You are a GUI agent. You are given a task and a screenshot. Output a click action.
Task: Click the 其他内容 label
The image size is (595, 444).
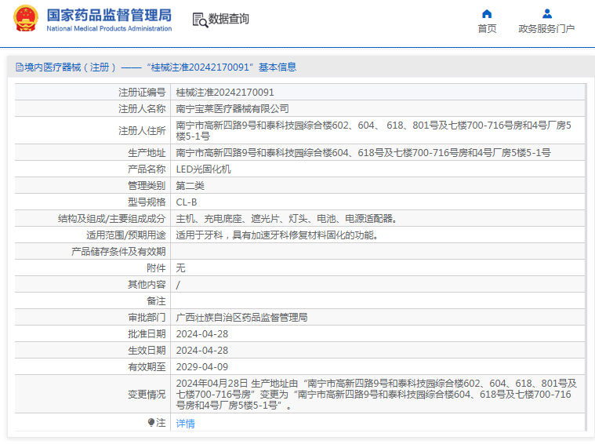click(147, 285)
